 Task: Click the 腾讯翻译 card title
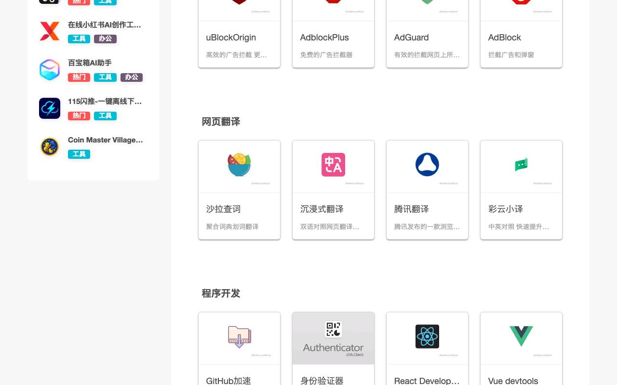pos(411,209)
